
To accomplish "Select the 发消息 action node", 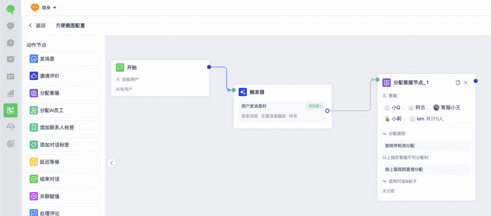I will 63,59.
